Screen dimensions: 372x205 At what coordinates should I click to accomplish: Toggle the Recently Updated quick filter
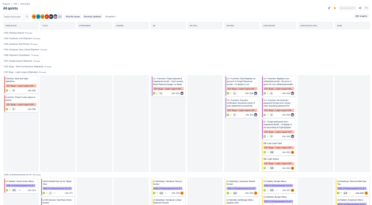92,17
